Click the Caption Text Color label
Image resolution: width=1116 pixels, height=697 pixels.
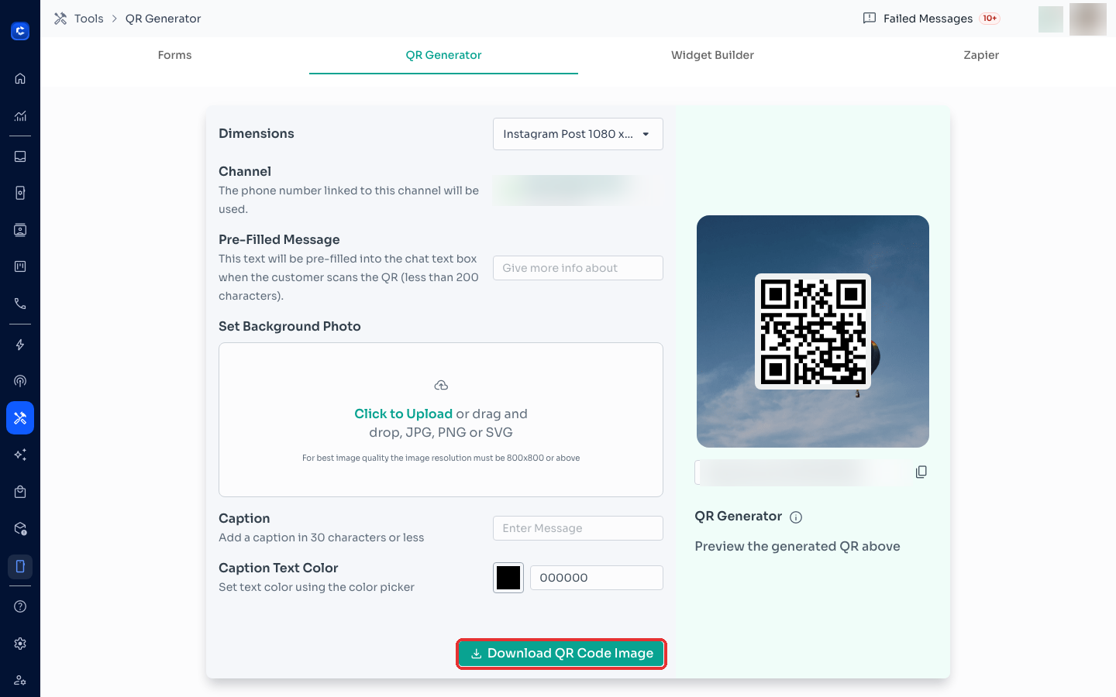pyautogui.click(x=278, y=568)
